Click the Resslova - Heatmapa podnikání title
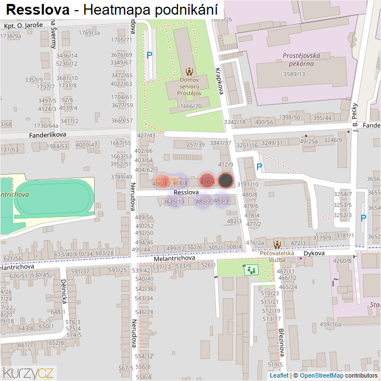Screen dimensions: 381x381 tap(112, 10)
